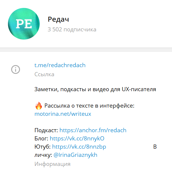Image resolution: width=172 pixels, height=175 pixels.
Task: Click the 3 502 подписчика subscriber count
Action: pyautogui.click(x=72, y=30)
